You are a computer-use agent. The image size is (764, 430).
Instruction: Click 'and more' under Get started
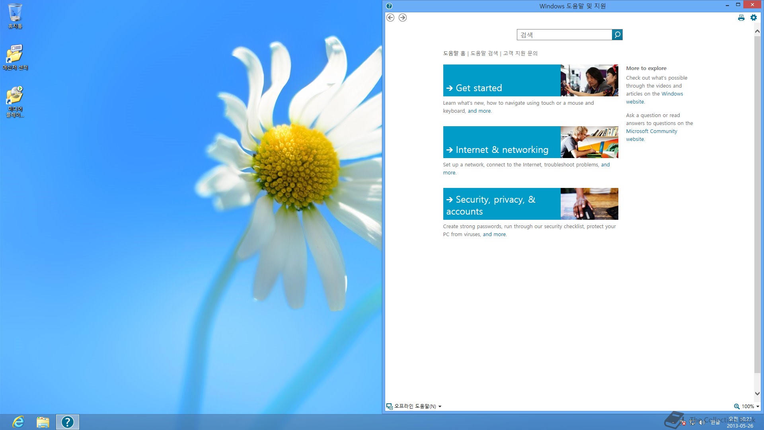(479, 111)
